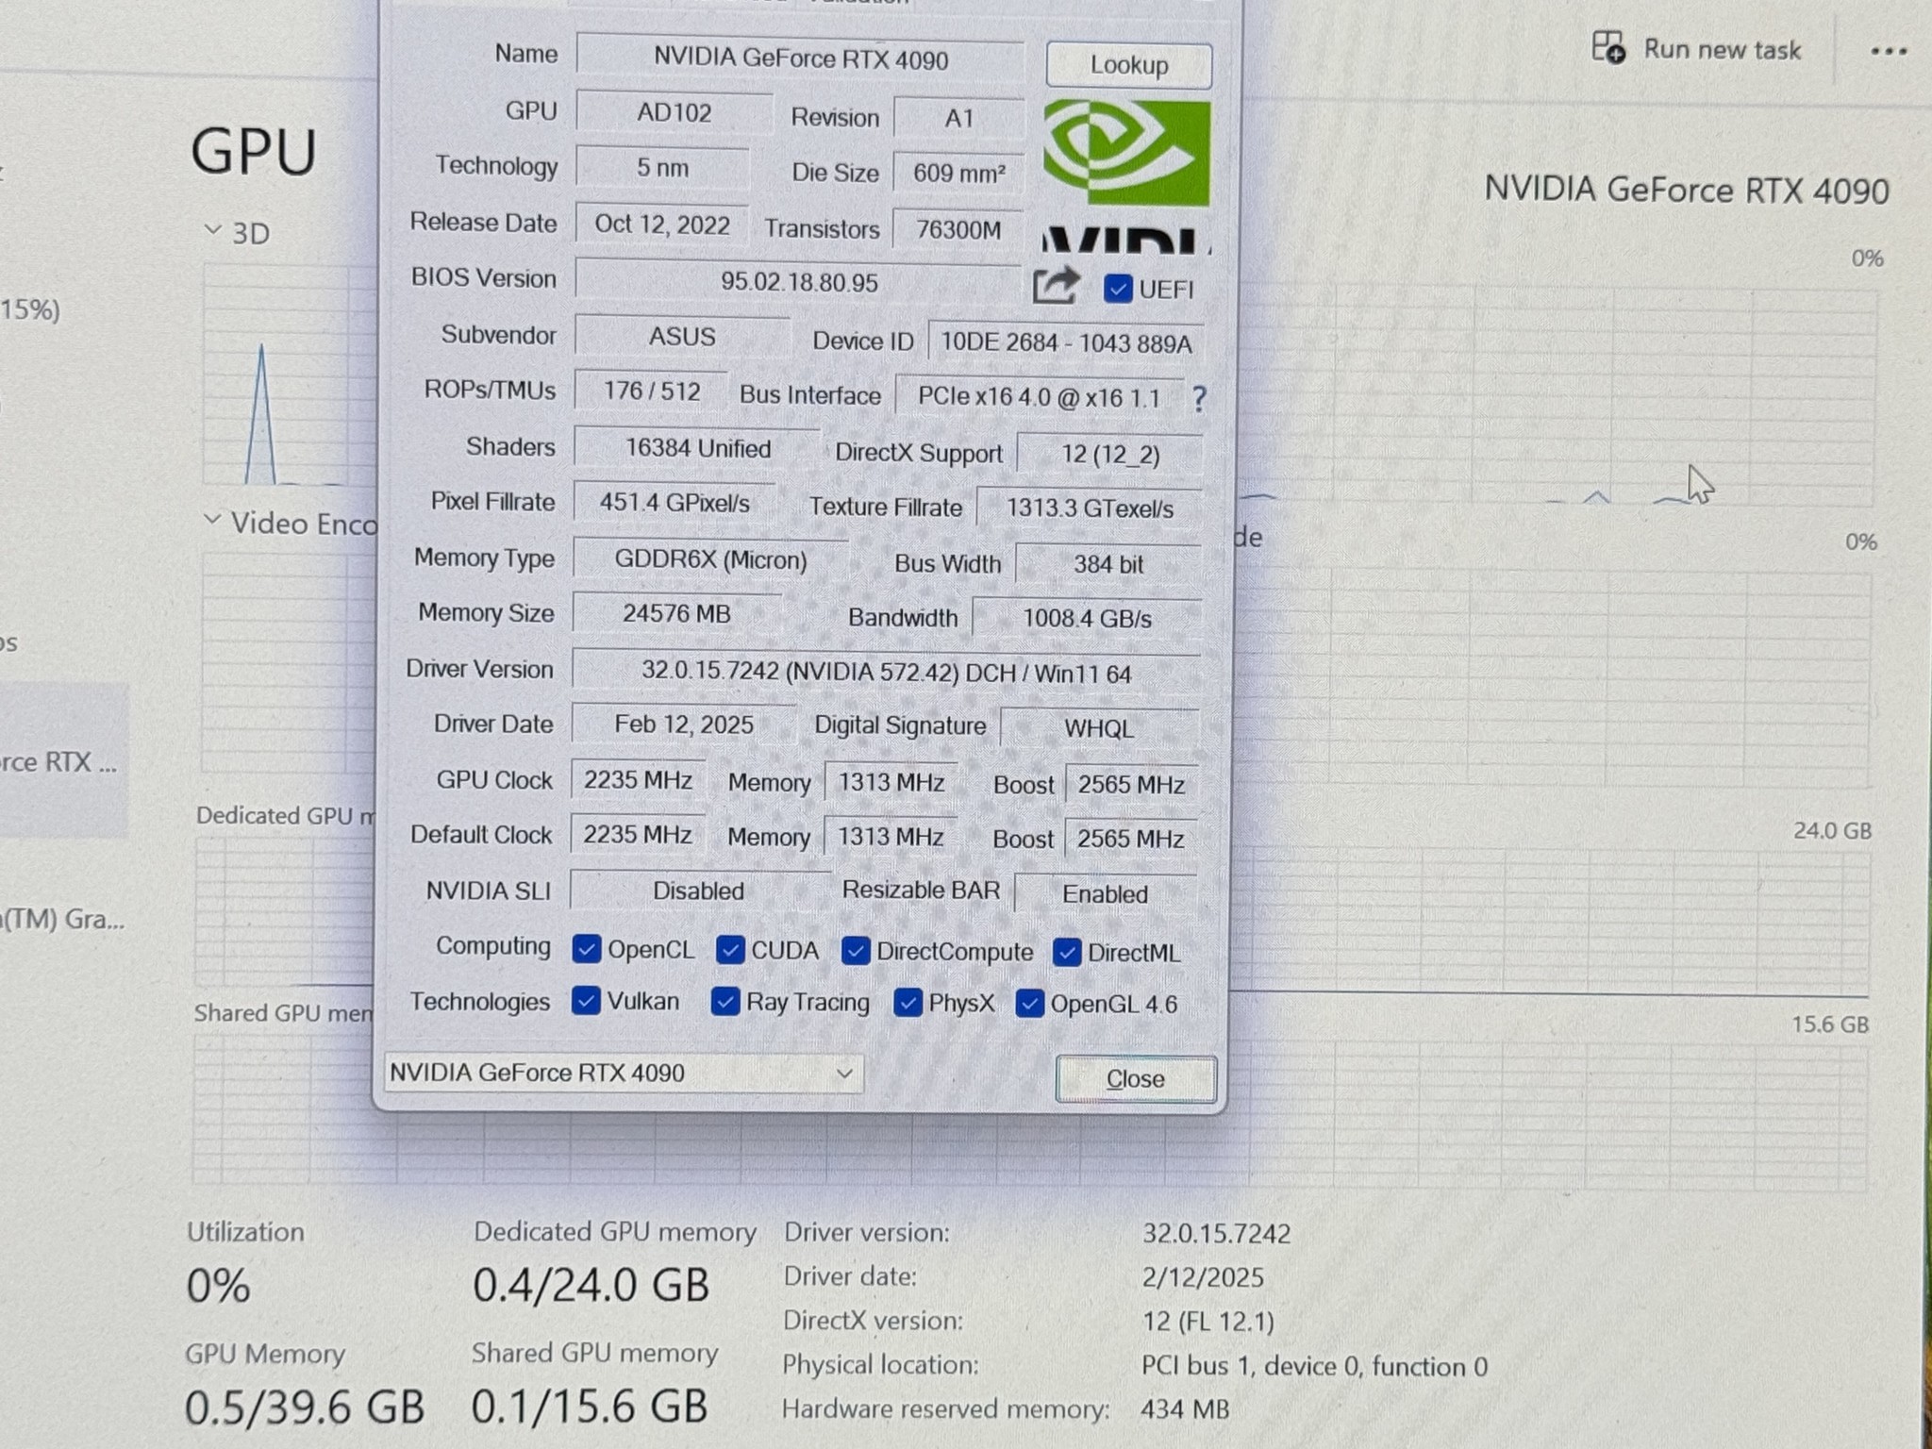Click the GPU AD102 value

[674, 112]
